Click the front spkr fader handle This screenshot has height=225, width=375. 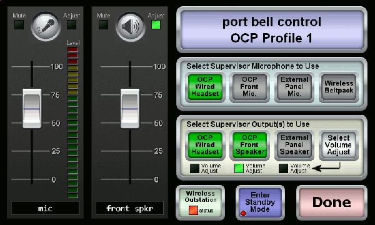[x=130, y=109]
